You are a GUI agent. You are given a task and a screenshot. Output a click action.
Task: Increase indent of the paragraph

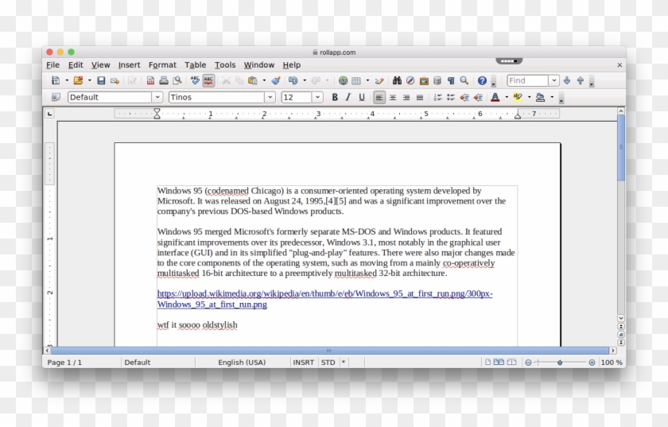pyautogui.click(x=478, y=97)
